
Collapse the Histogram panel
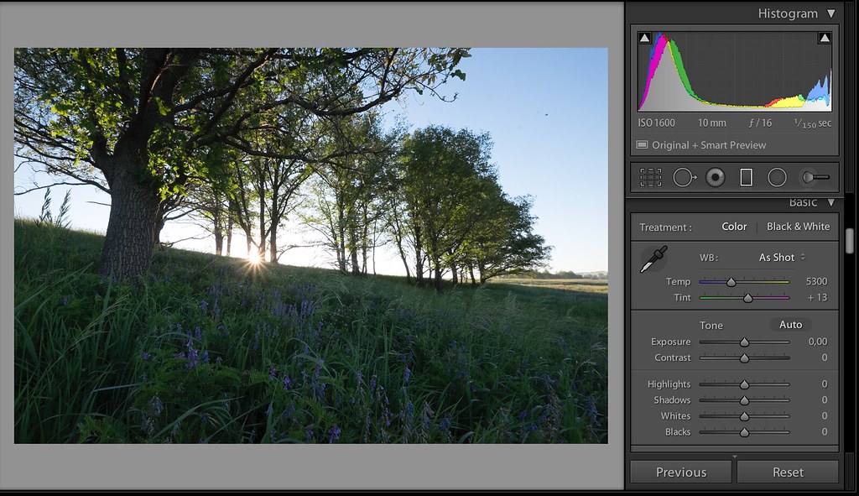(x=831, y=13)
